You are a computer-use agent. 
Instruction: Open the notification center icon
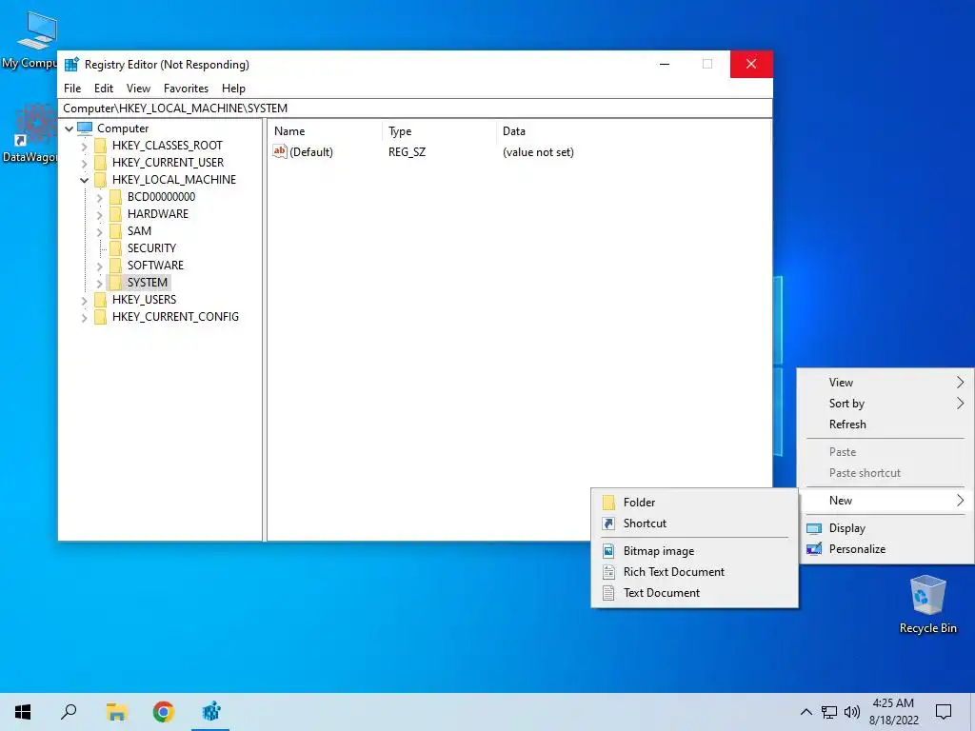pyautogui.click(x=944, y=712)
